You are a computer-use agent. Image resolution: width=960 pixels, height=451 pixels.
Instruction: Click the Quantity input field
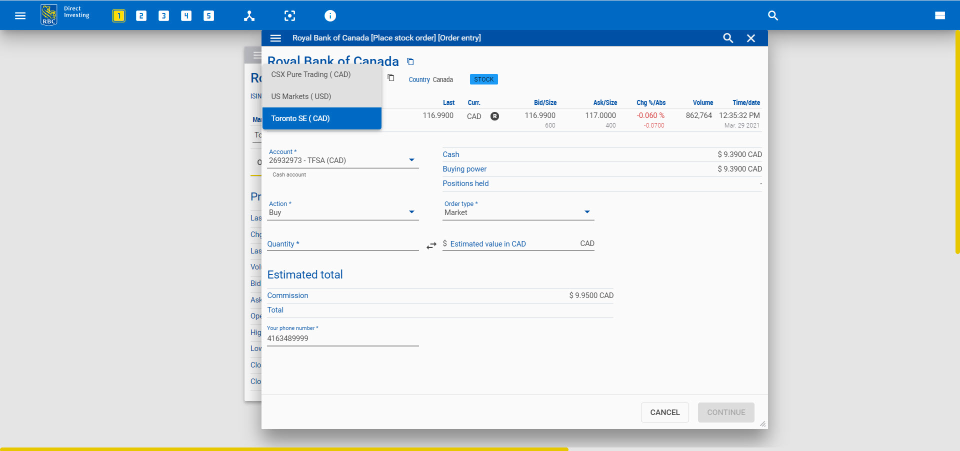(342, 244)
